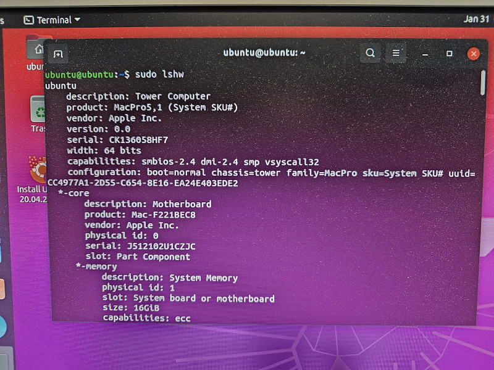The image size is (494, 370).
Task: Maximize the terminal window
Action: coord(450,54)
